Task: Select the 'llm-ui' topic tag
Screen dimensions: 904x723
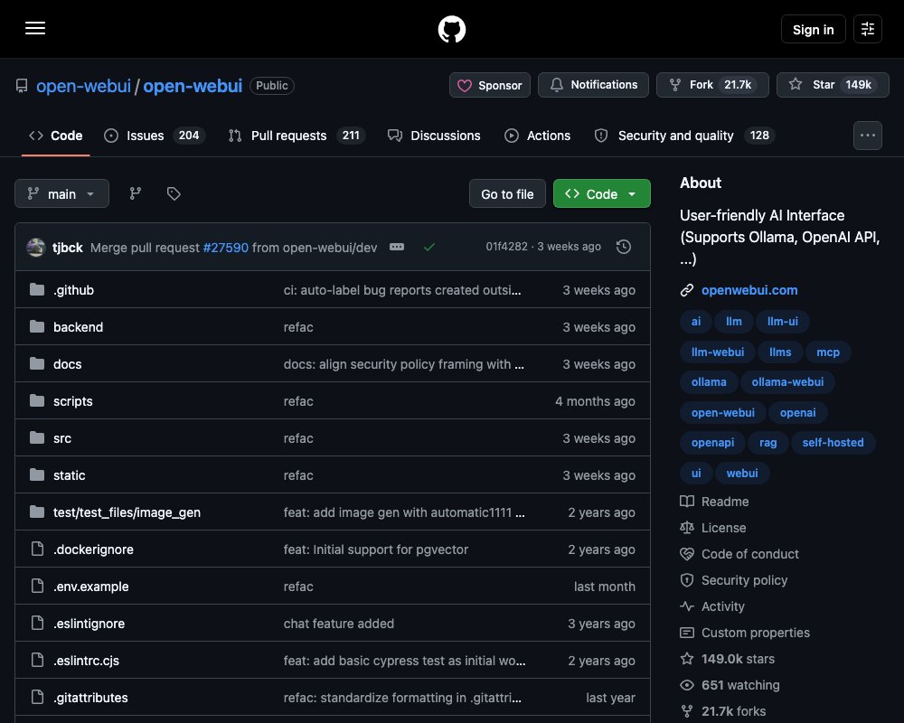Action: tap(782, 321)
